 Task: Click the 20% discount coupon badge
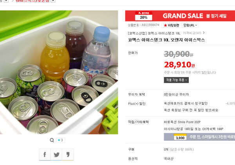144,16
